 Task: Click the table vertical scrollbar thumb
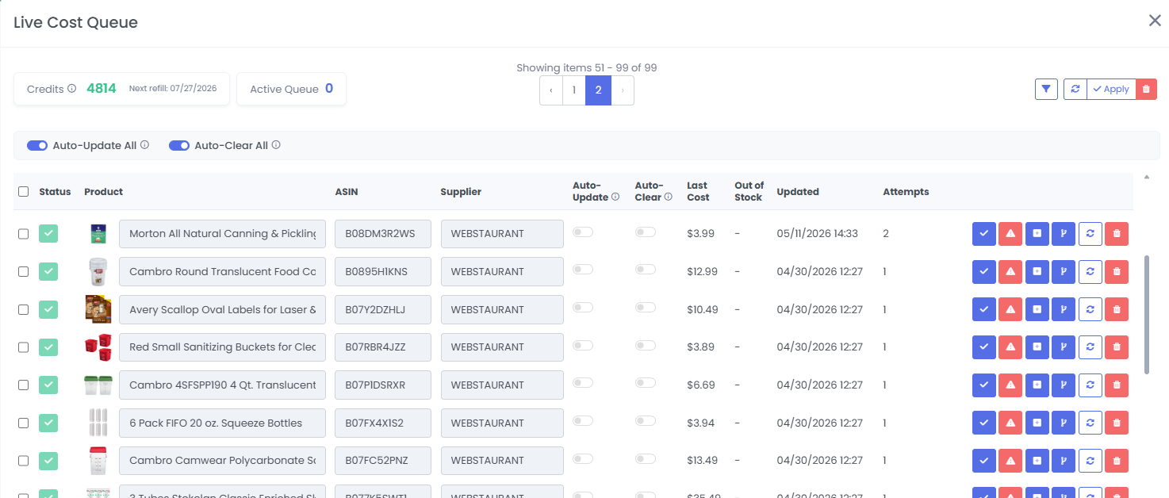1146,314
